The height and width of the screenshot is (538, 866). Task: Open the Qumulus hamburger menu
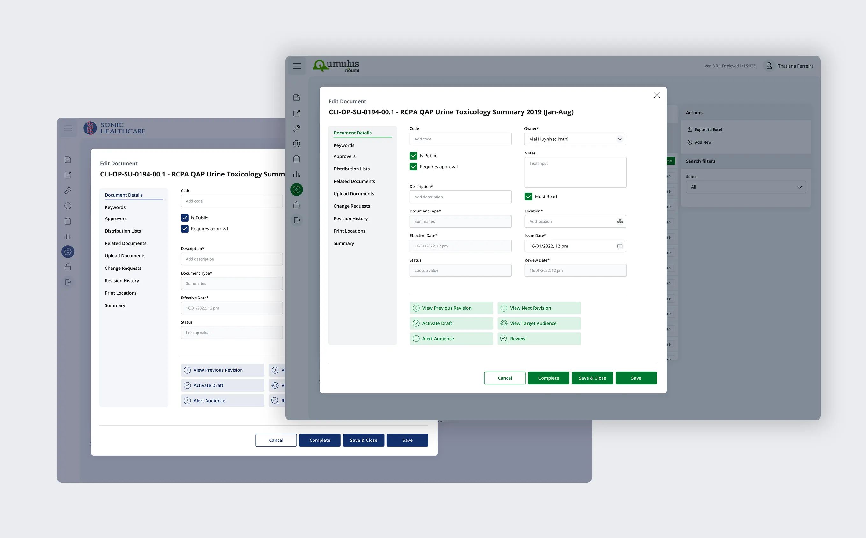tap(297, 66)
